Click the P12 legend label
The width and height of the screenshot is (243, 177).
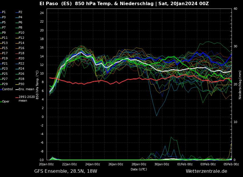21,38
